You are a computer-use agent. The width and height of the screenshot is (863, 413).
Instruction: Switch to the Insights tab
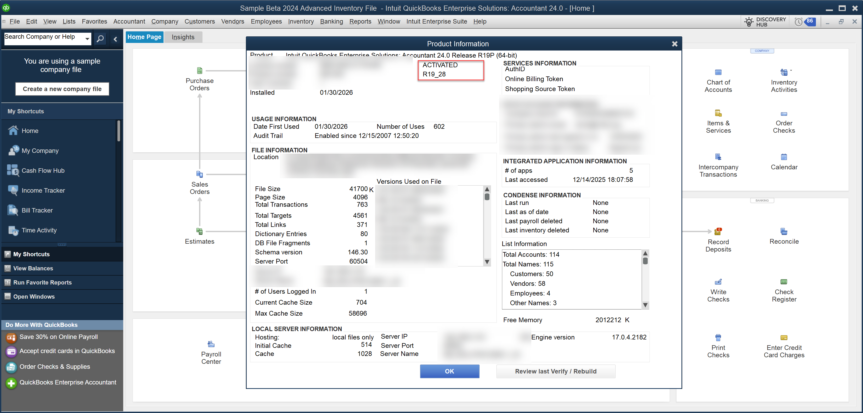click(183, 37)
